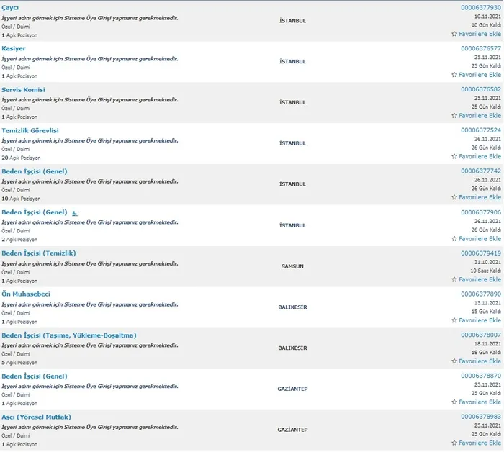Star the Kasiyer job listing
The width and height of the screenshot is (504, 452).
pyautogui.click(x=454, y=75)
